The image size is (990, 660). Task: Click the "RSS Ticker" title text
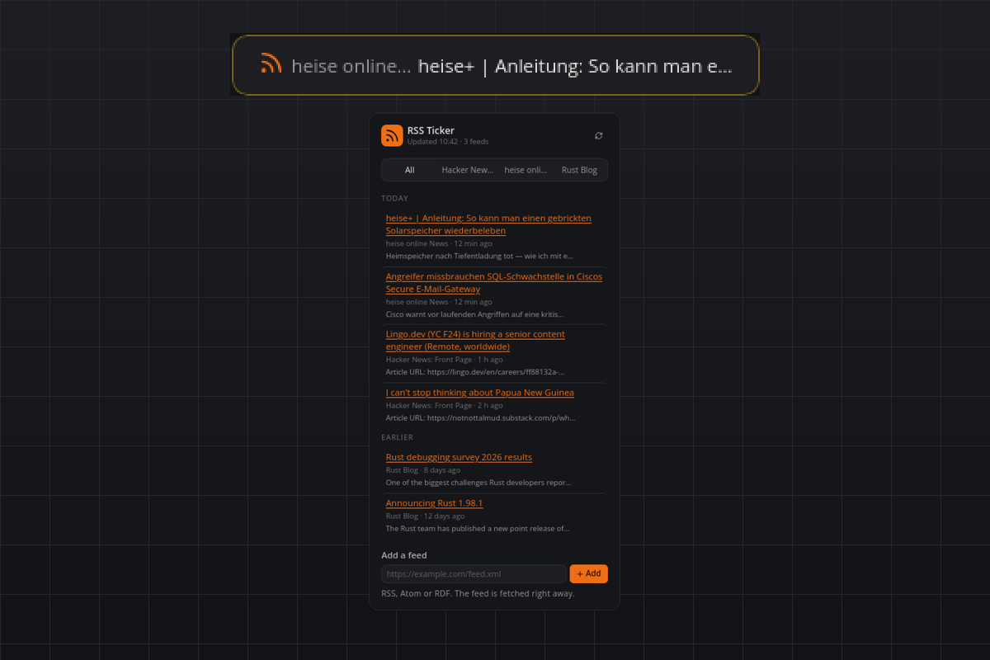click(x=431, y=130)
